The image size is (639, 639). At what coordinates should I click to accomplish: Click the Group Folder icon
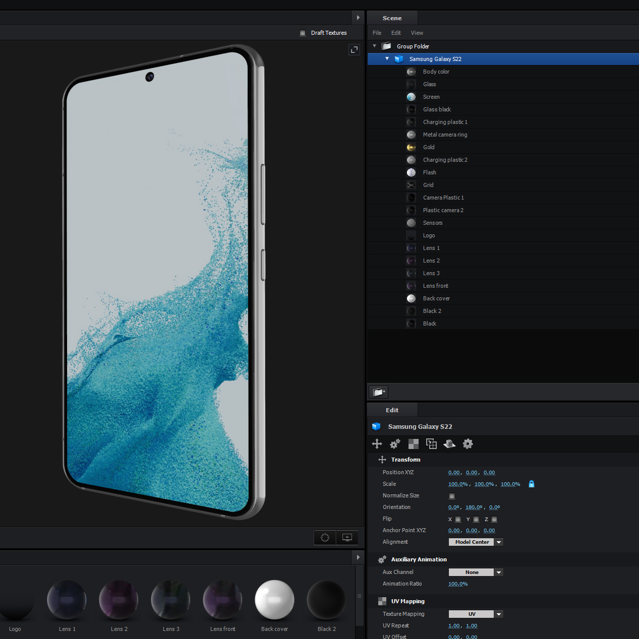point(387,46)
